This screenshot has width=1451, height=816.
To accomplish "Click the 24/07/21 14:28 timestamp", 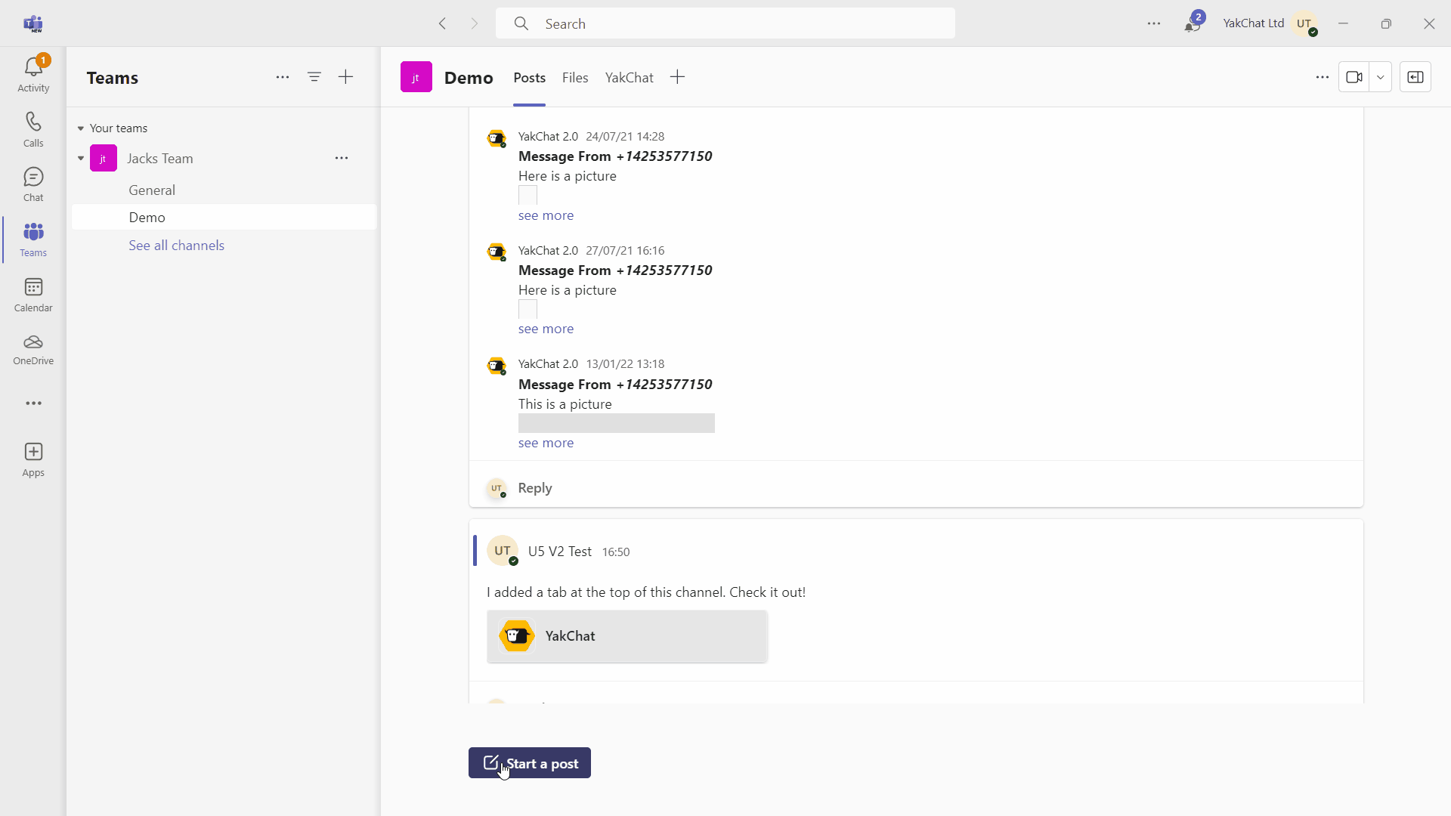I will (625, 137).
